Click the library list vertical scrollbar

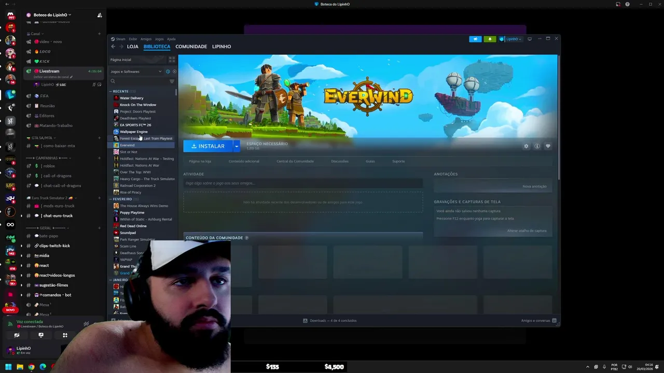tap(176, 92)
